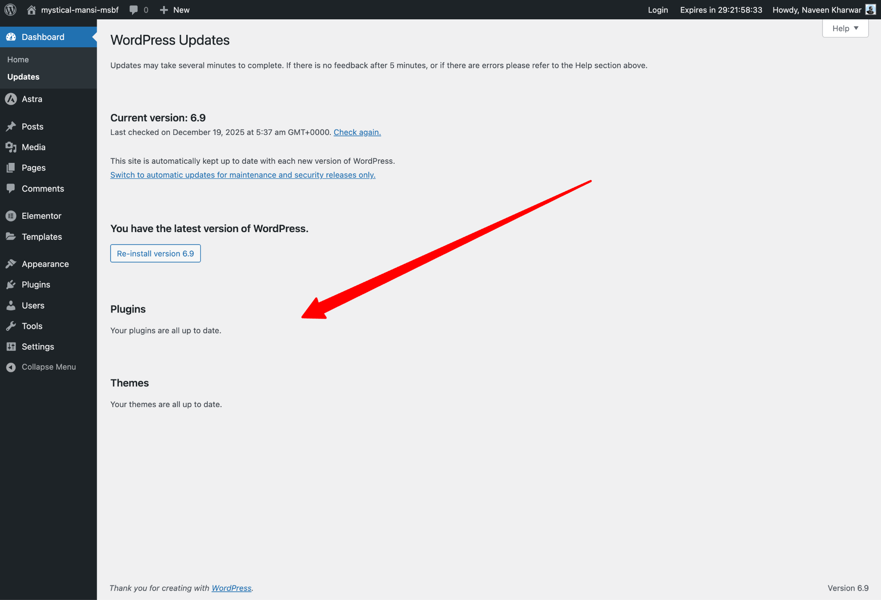Open Elementor via its sidebar icon
881x600 pixels.
coord(11,216)
